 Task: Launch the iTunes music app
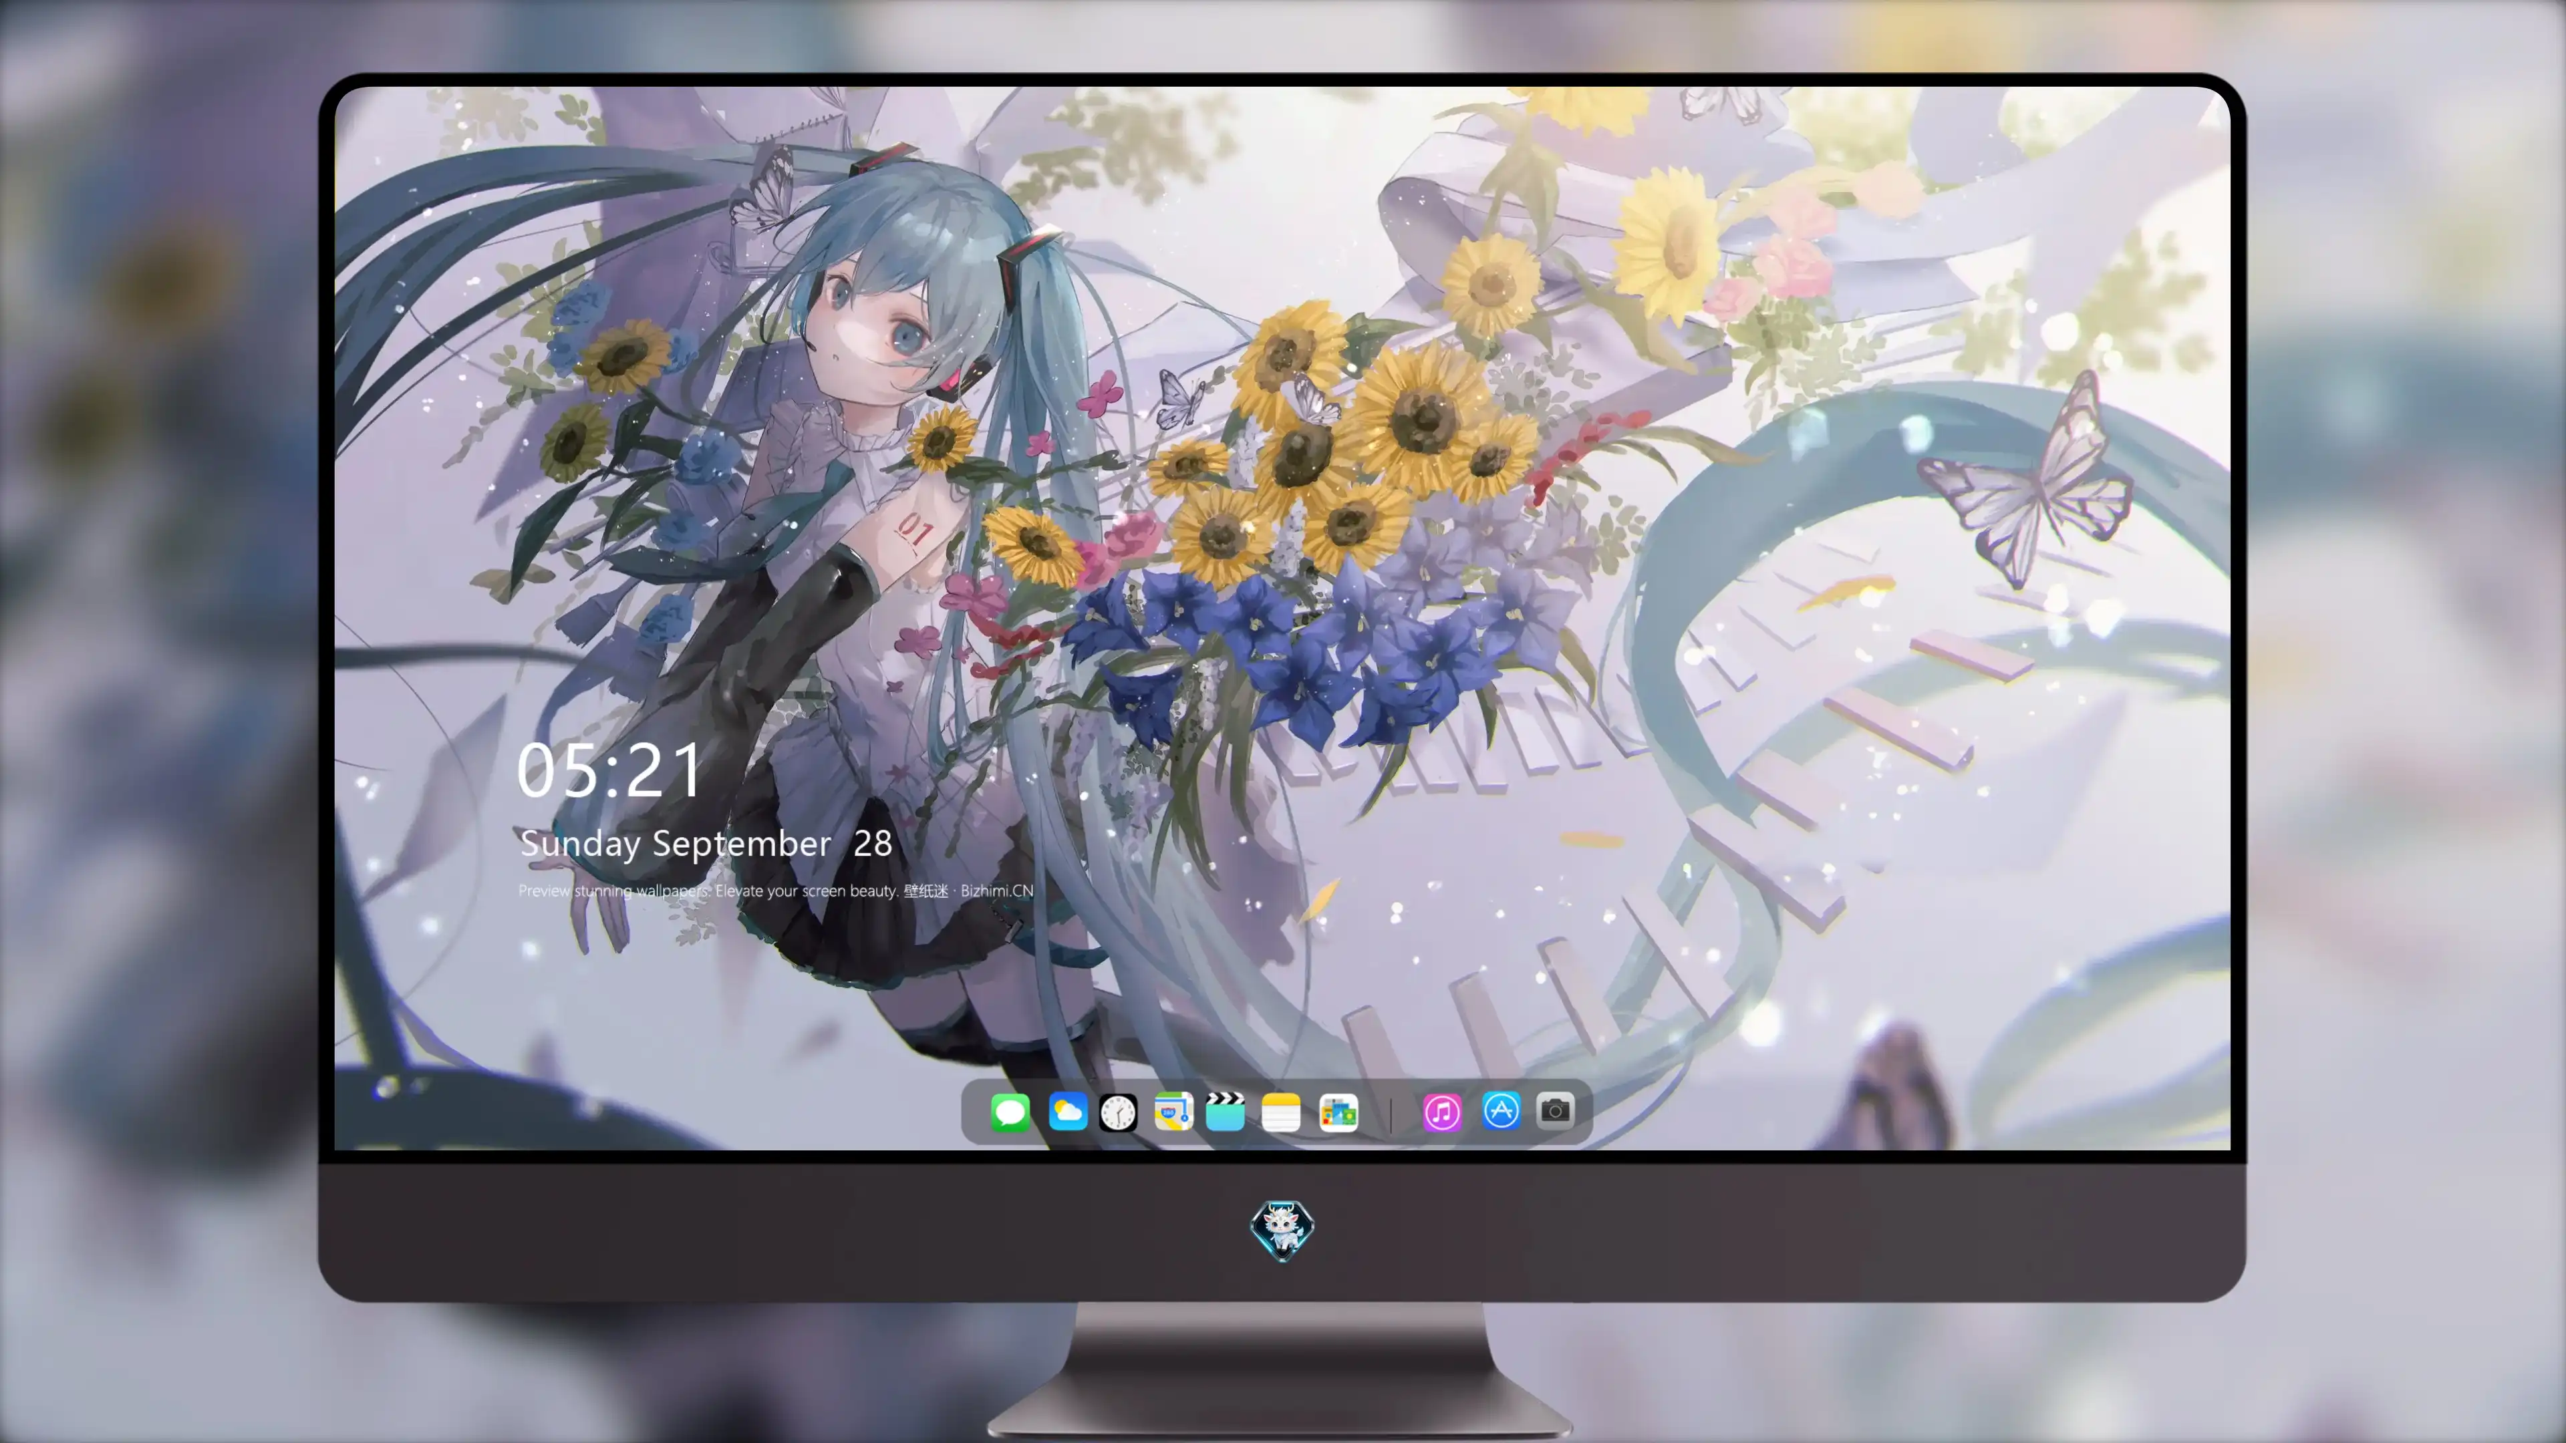[1443, 1112]
